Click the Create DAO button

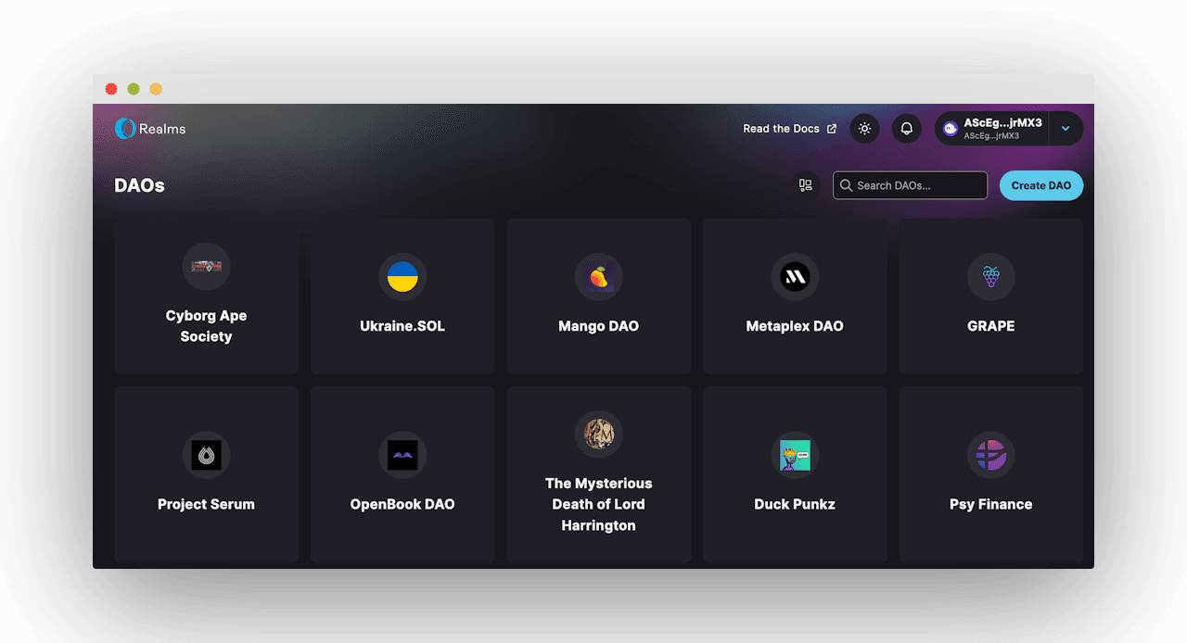click(x=1040, y=185)
